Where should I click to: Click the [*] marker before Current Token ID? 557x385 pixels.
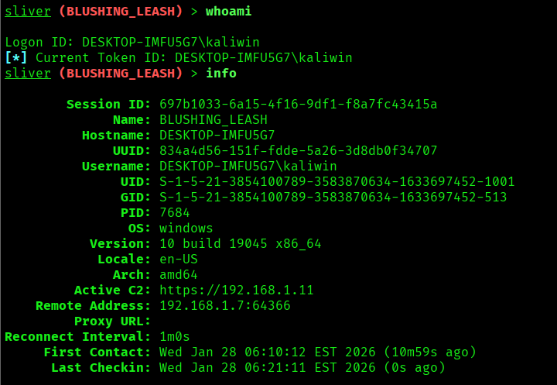pyautogui.click(x=16, y=58)
